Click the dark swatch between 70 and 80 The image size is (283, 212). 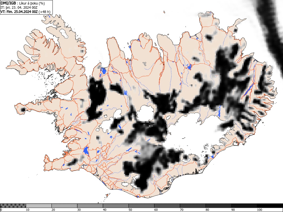(193, 206)
